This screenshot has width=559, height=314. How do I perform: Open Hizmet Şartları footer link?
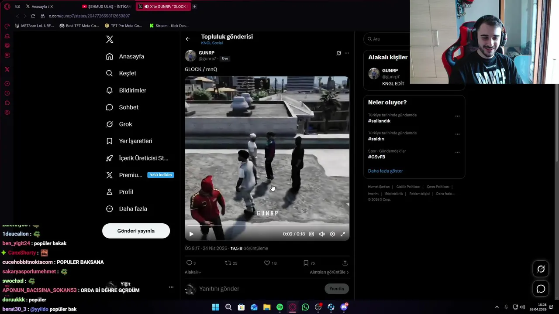tap(379, 187)
